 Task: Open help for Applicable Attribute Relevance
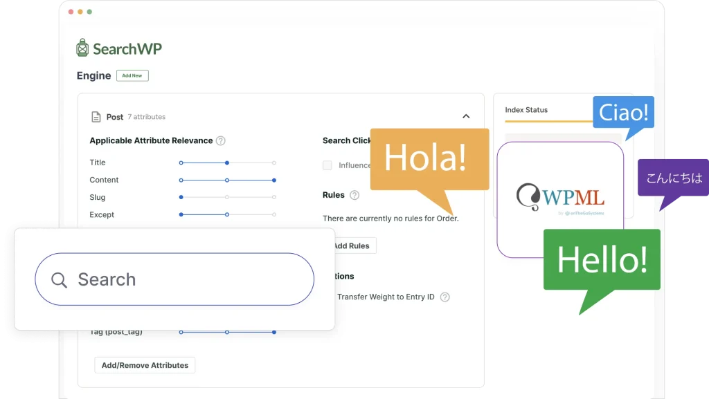[x=221, y=141]
